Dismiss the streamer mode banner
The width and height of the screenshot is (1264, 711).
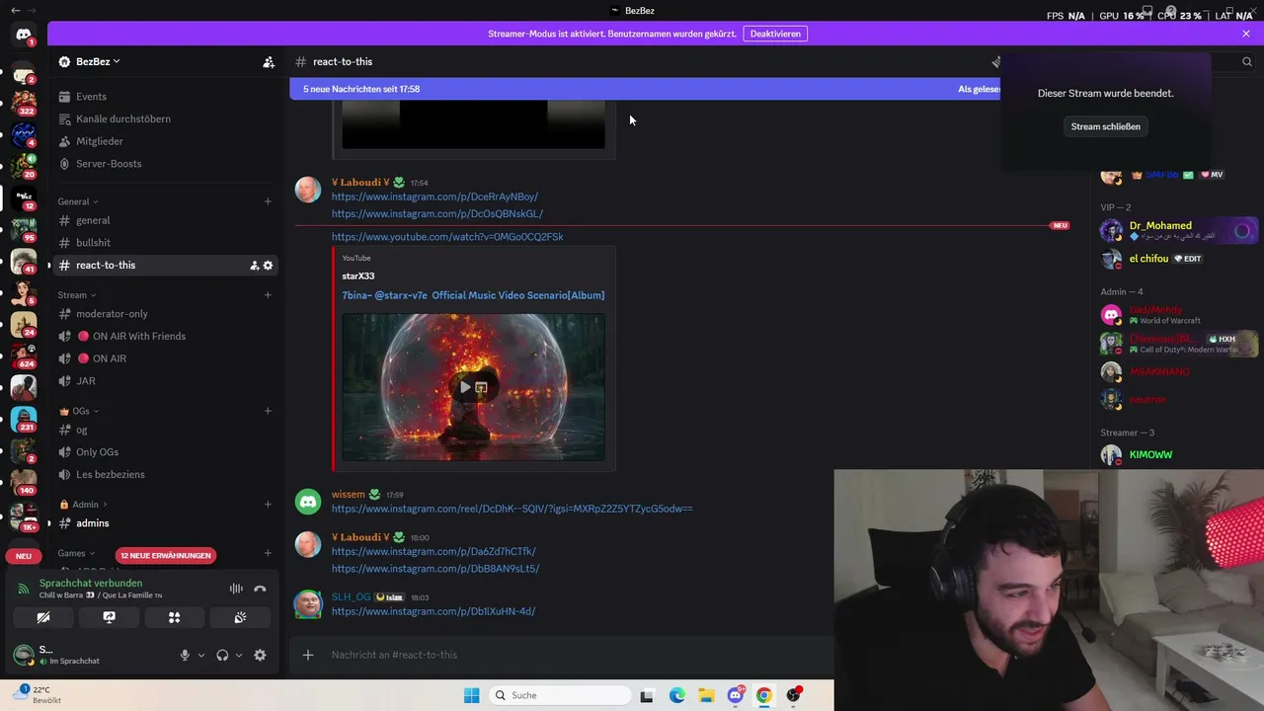[x=1246, y=34]
